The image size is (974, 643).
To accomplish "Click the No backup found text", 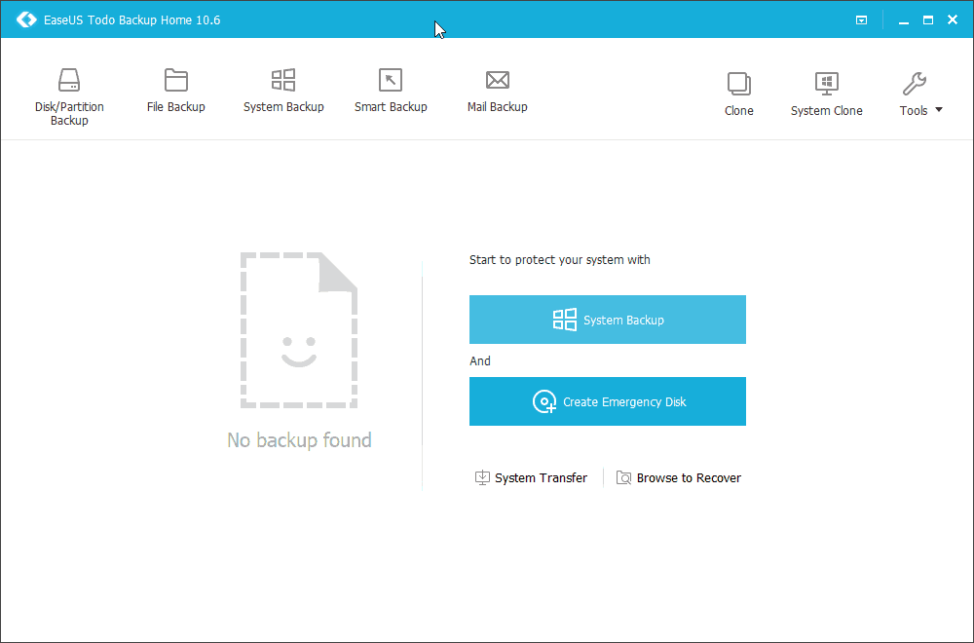I will (x=299, y=440).
